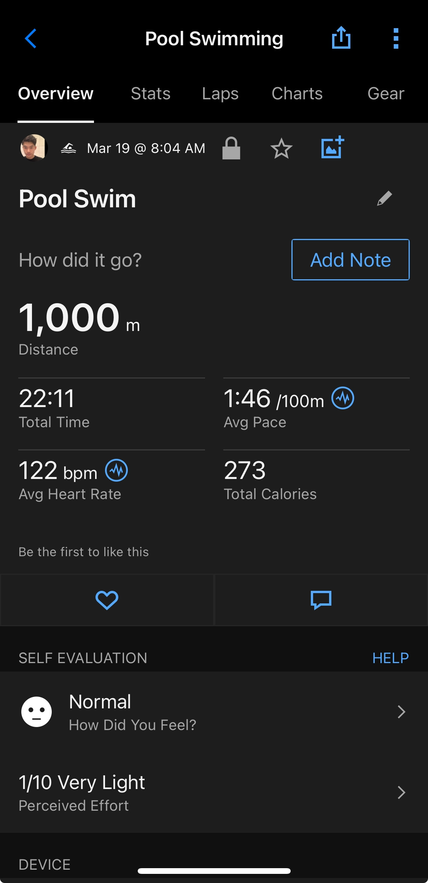Tap the pencil edit name icon

[x=384, y=198]
